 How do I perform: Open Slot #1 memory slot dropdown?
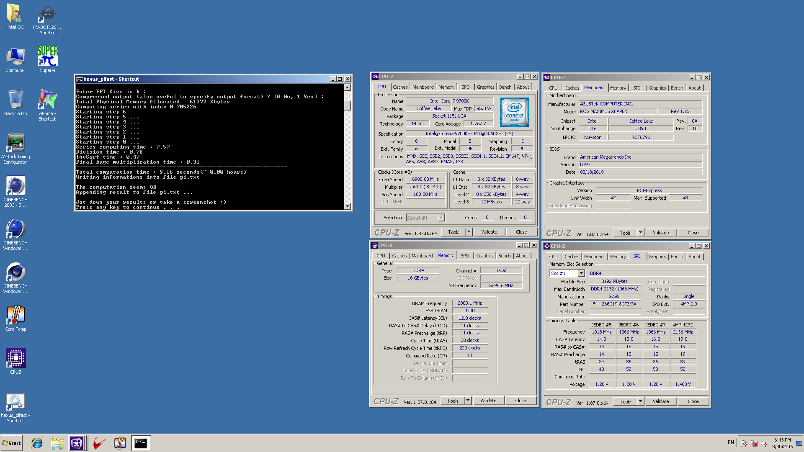(x=581, y=273)
